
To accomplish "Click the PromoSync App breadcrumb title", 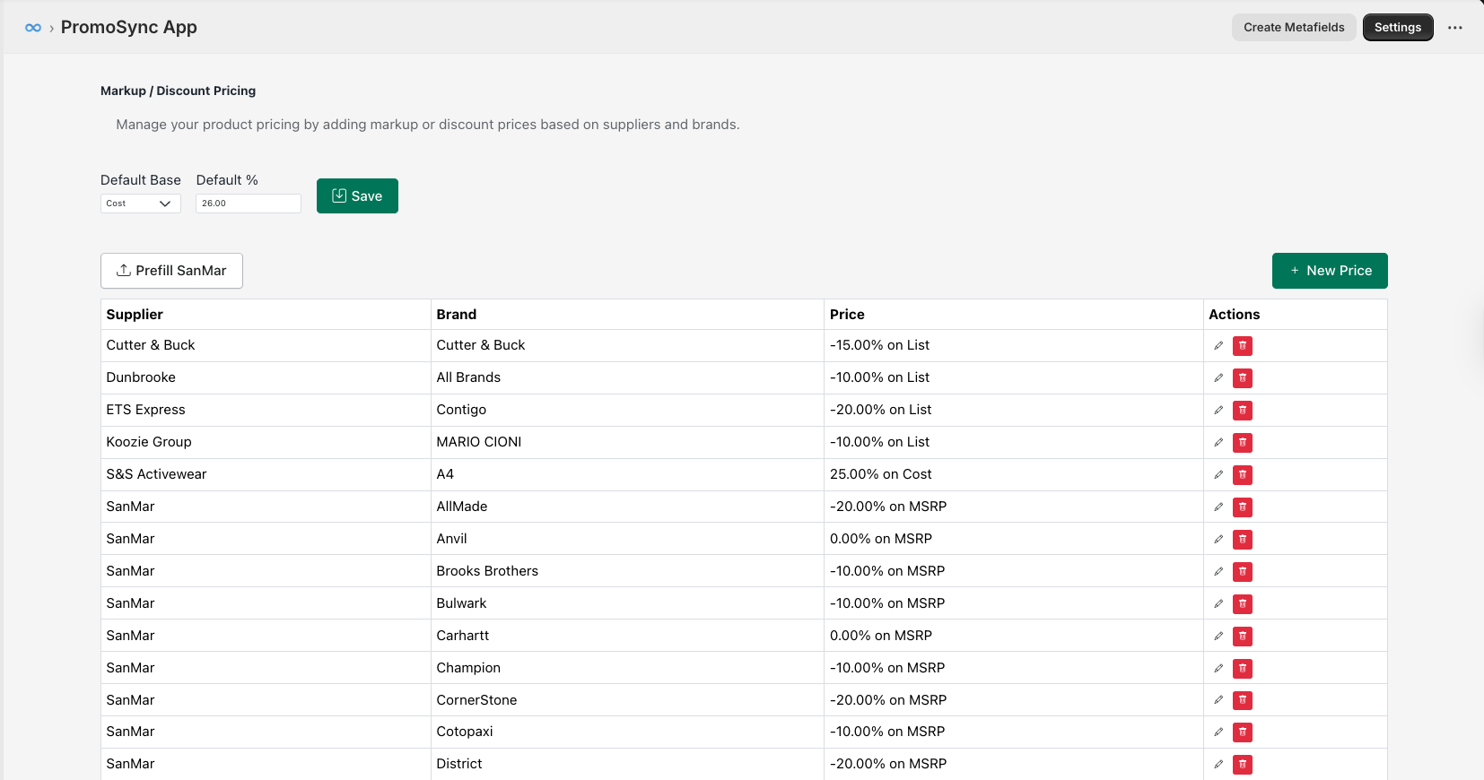I will tap(129, 28).
